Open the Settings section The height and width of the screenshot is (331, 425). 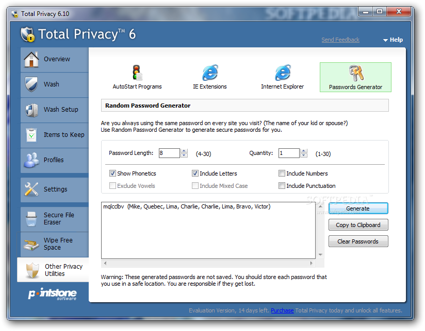point(55,189)
